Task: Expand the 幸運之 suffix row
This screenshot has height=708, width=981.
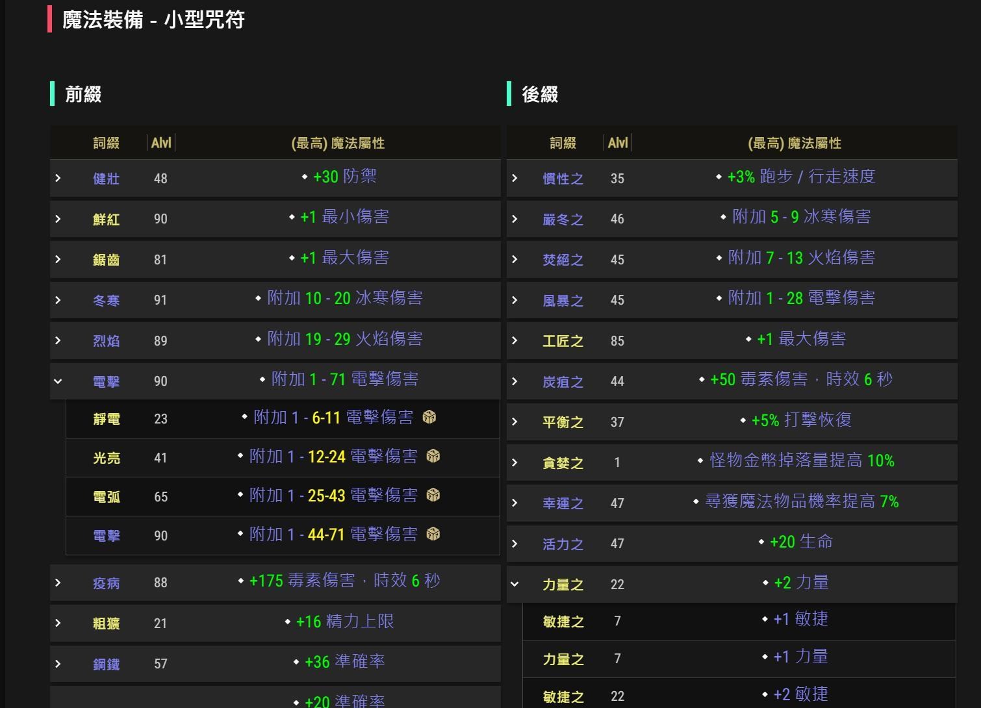Action: pyautogui.click(x=515, y=503)
